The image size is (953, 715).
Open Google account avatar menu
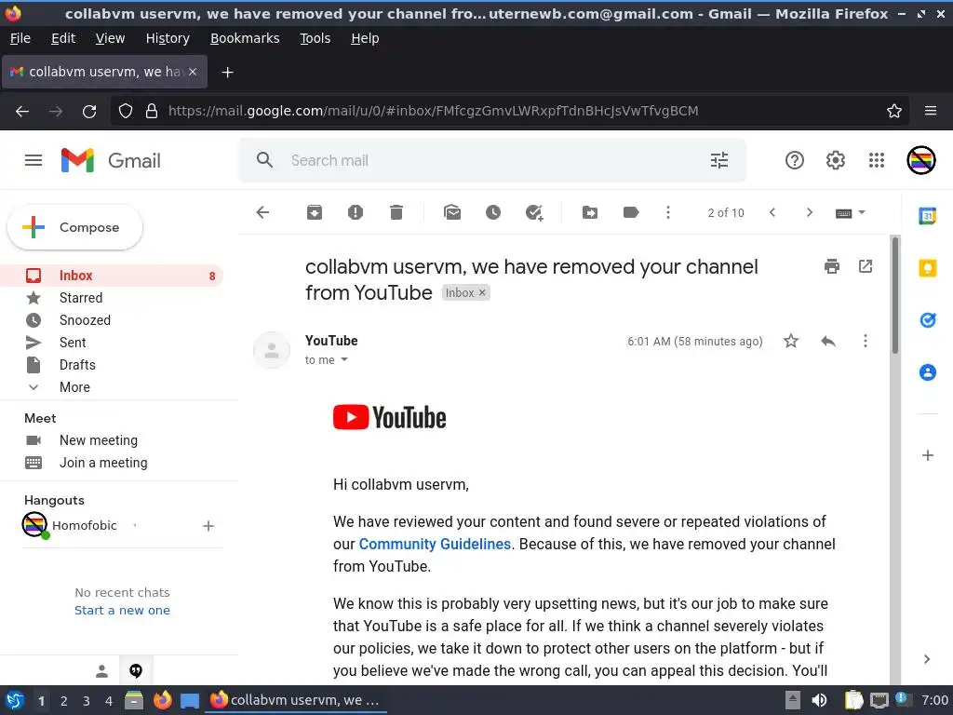[x=920, y=160]
